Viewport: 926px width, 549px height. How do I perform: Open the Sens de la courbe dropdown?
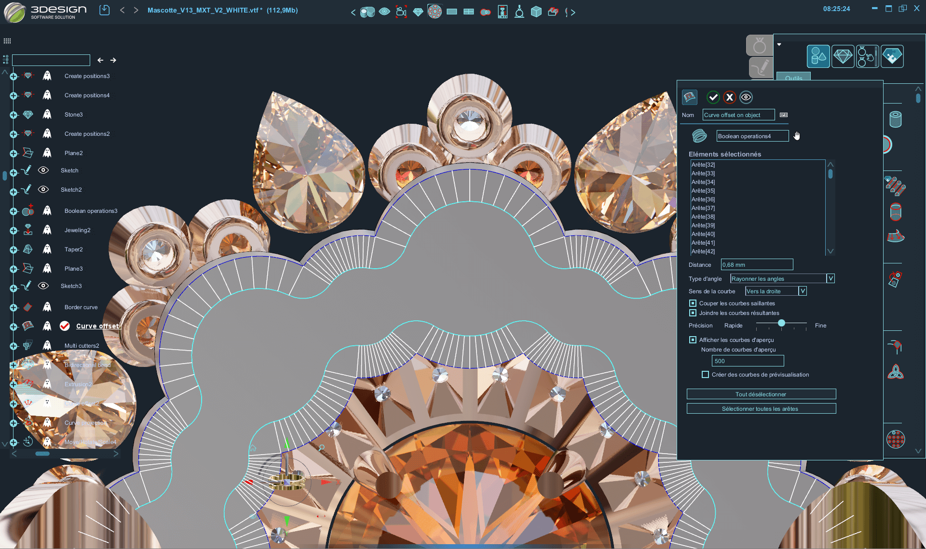click(802, 291)
